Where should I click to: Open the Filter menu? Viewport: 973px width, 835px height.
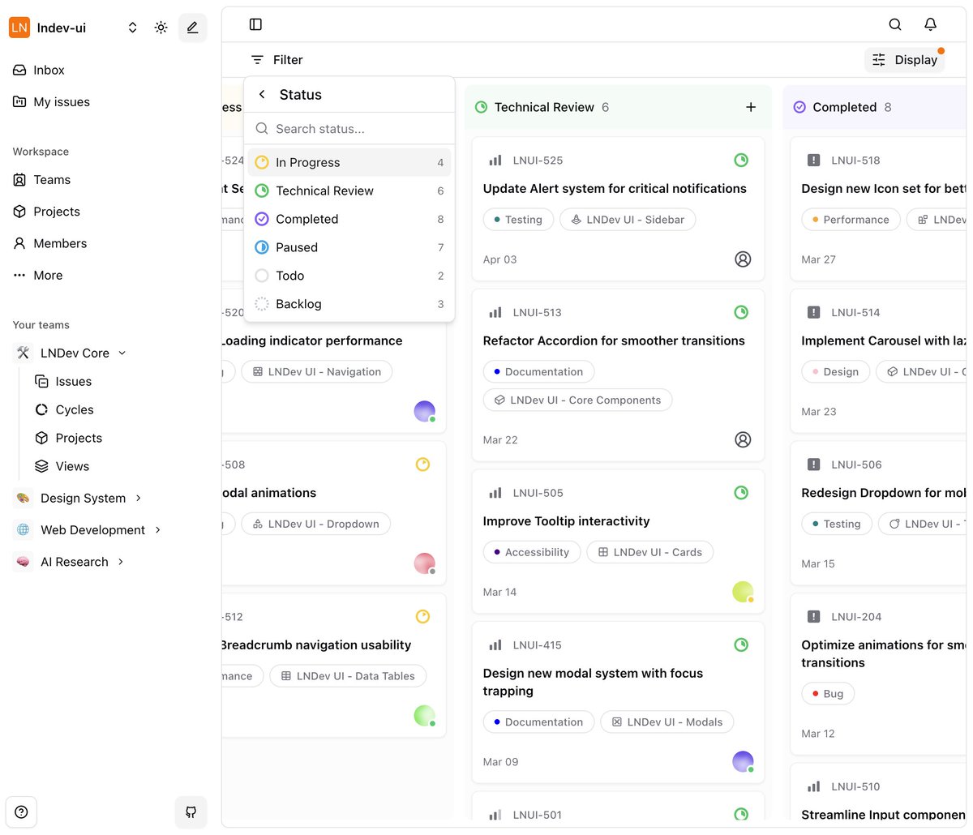[x=277, y=60]
